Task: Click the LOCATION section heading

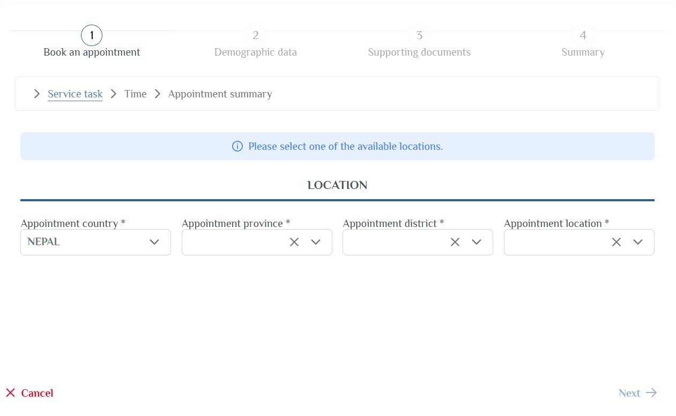Action: [x=337, y=185]
